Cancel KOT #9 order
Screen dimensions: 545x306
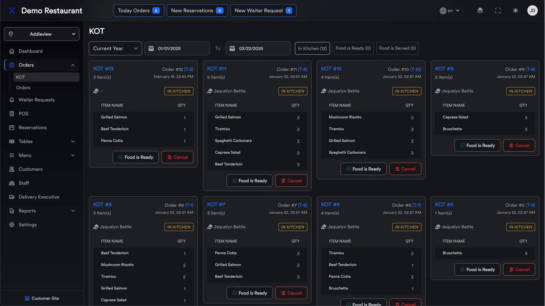pyautogui.click(x=519, y=146)
